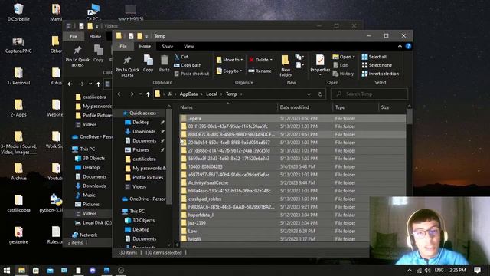This screenshot has width=490, height=276.
Task: Go up one folder level in Temp window
Action: [x=148, y=94]
